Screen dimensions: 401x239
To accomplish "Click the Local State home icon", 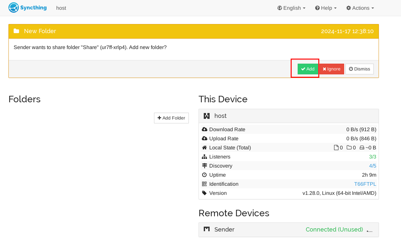I will click(204, 148).
